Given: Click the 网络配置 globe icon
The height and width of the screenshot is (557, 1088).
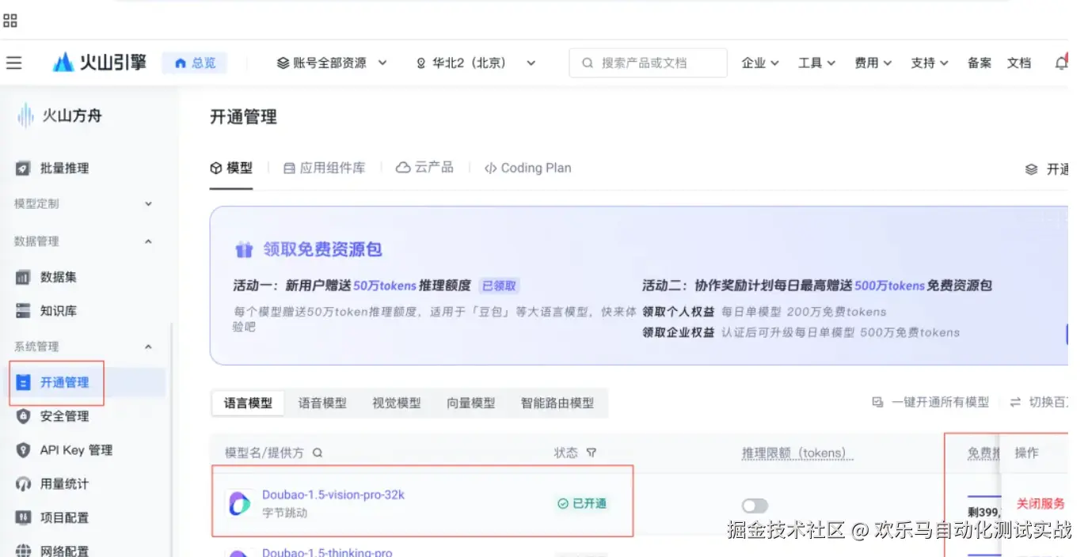Looking at the screenshot, I should coord(24,551).
